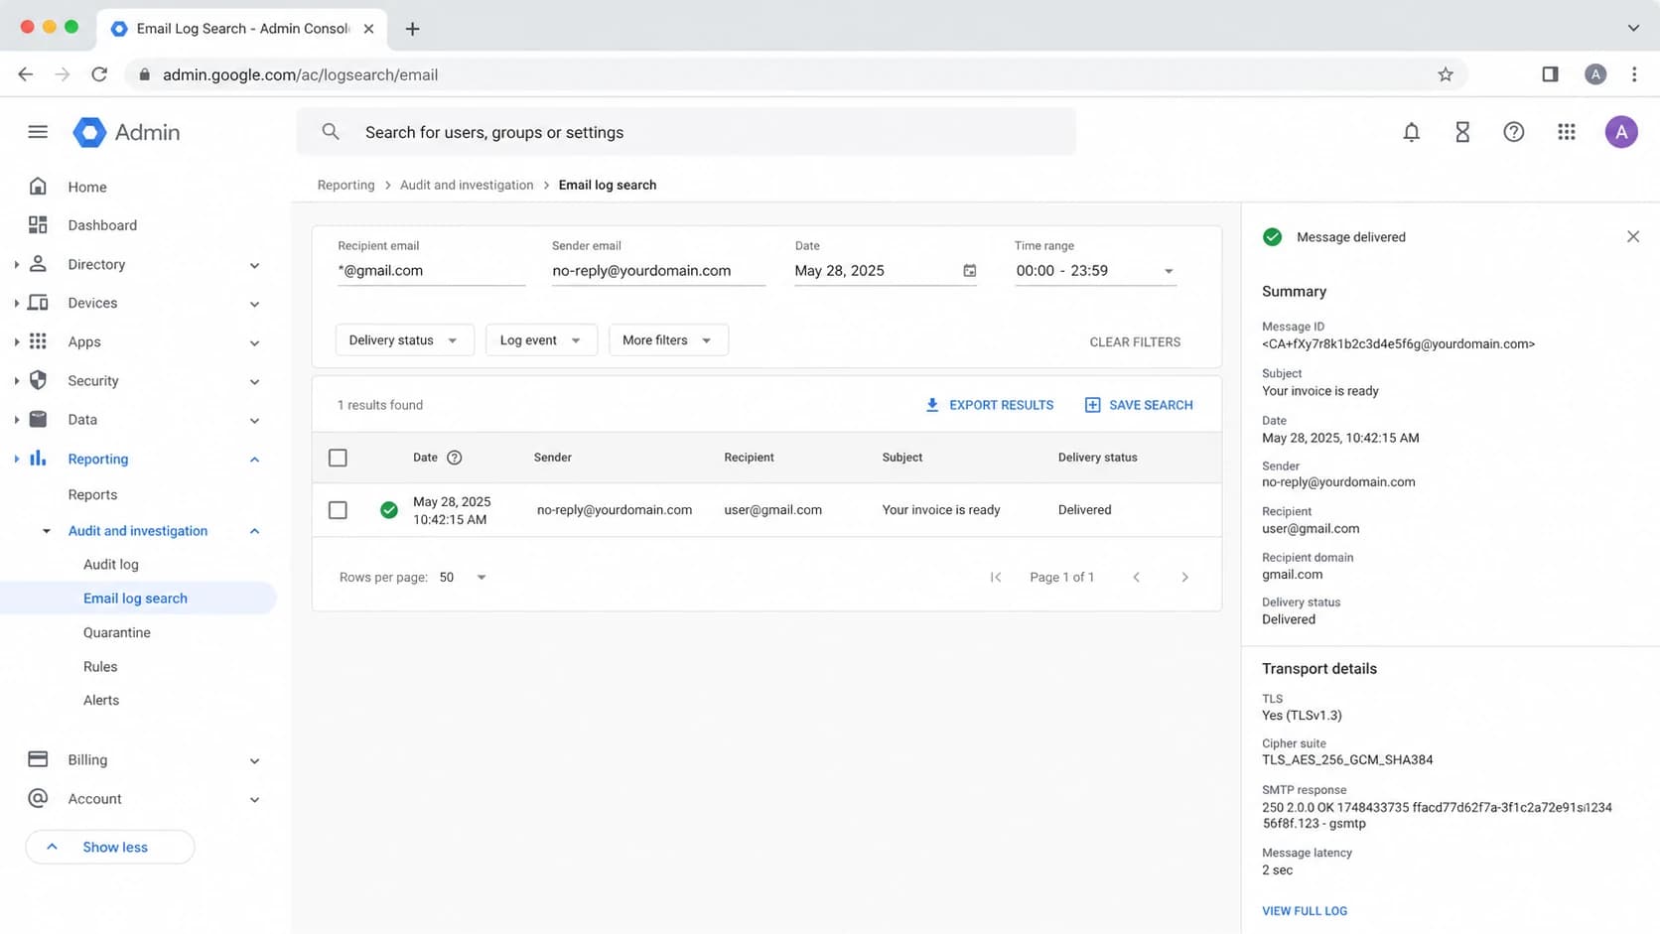Go to previous results page
The width and height of the screenshot is (1660, 934).
pos(1137,577)
